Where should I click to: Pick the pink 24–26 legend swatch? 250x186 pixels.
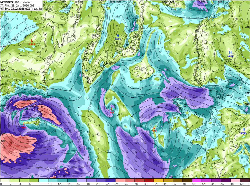pyautogui.click(x=120, y=180)
